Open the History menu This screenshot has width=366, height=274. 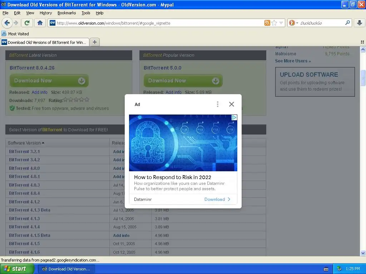pyautogui.click(x=46, y=13)
